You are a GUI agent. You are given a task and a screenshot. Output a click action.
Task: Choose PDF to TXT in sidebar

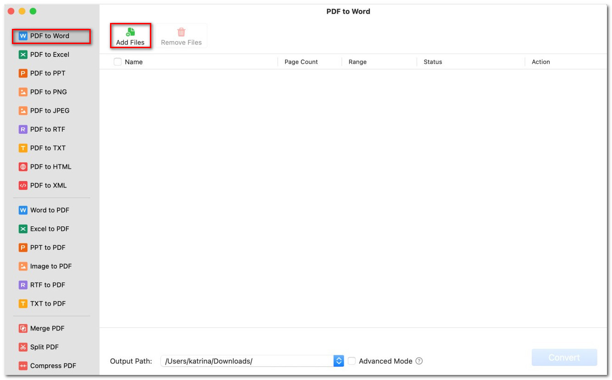click(48, 148)
